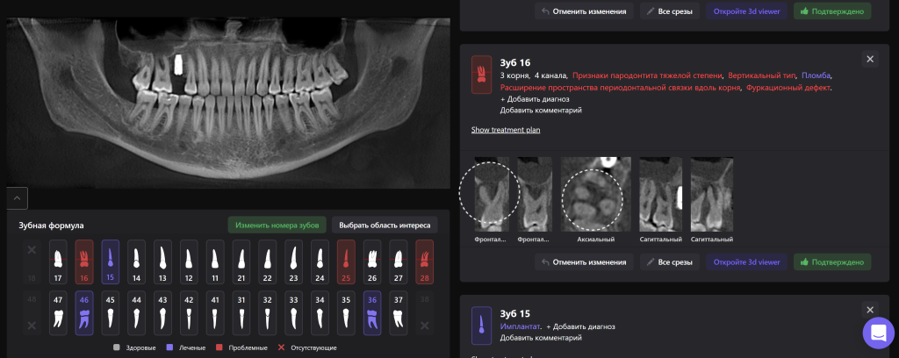This screenshot has height=358, width=899.
Task: Click the red tooth icon in the Зуб 16 card
Action: click(x=481, y=75)
